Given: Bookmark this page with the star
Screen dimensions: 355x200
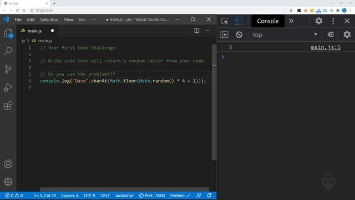Looking at the screenshot, I should 291,11.
